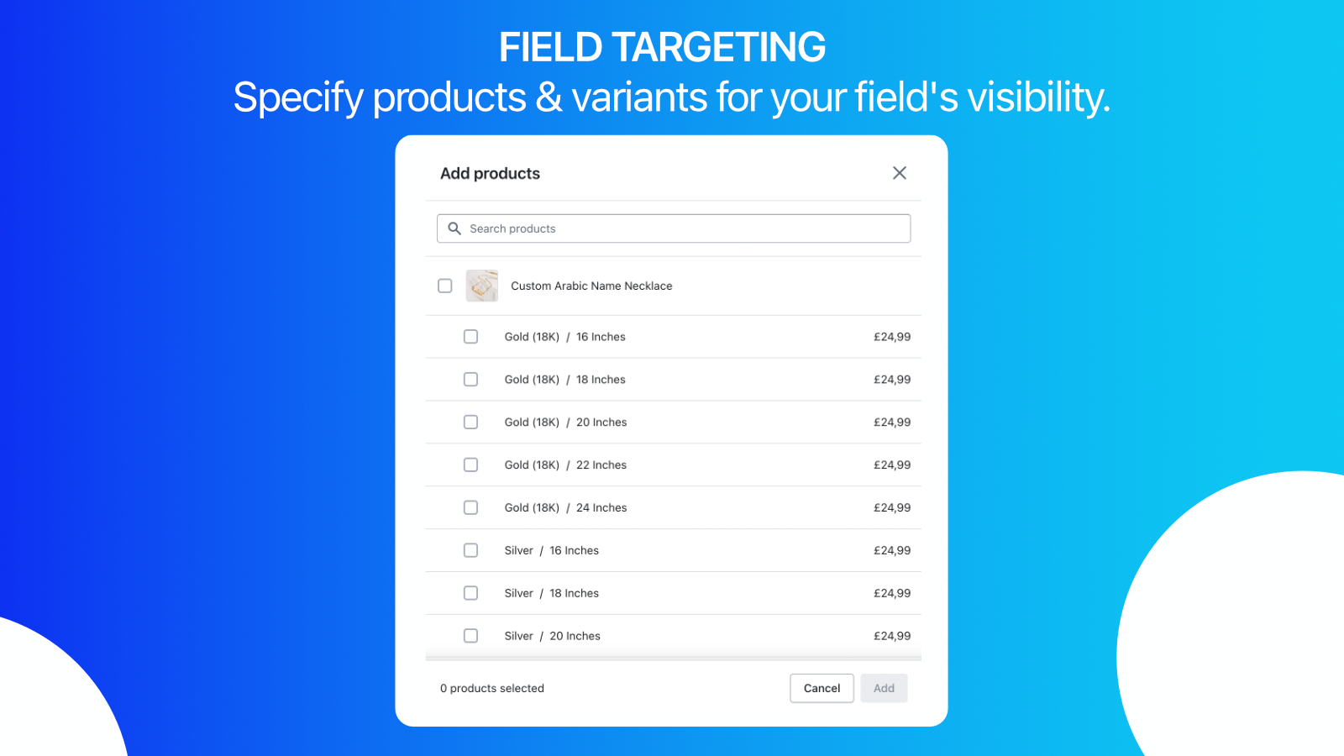Enable Gold (18K) / 22 Inches variant
Screen dimensions: 1344x756
470,465
